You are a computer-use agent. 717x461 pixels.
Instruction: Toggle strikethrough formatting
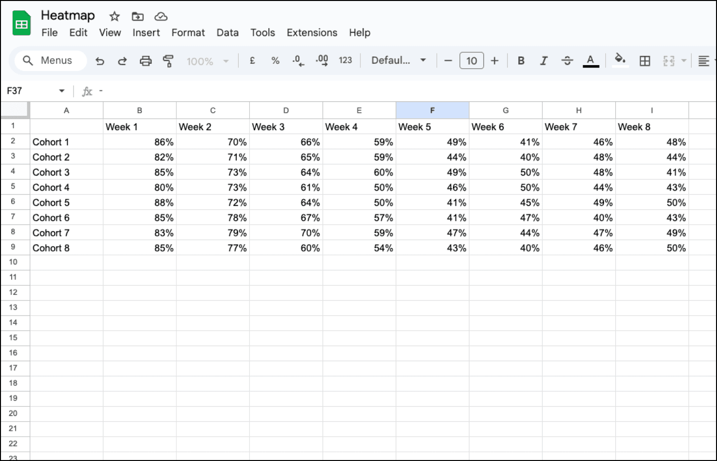click(x=567, y=61)
